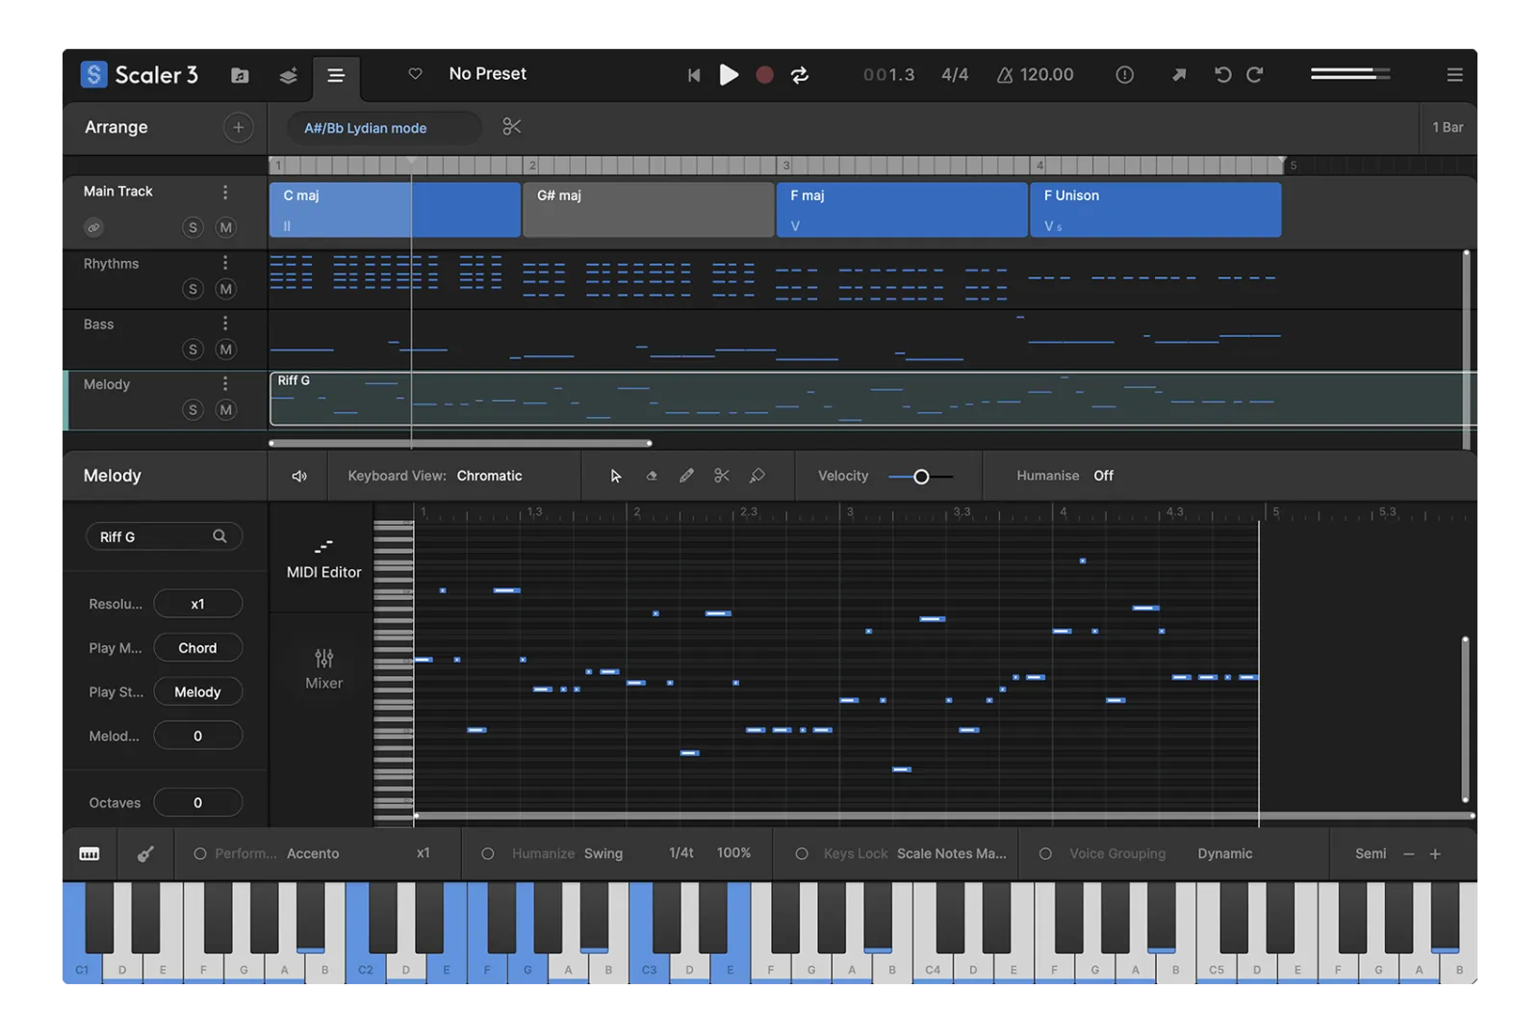Toggle the Melody audition speaker icon
This screenshot has width=1540, height=1015.
[x=299, y=476]
